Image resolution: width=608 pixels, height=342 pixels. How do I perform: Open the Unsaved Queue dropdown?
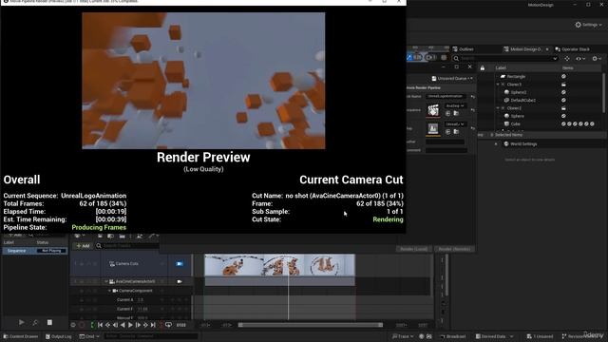click(x=452, y=78)
